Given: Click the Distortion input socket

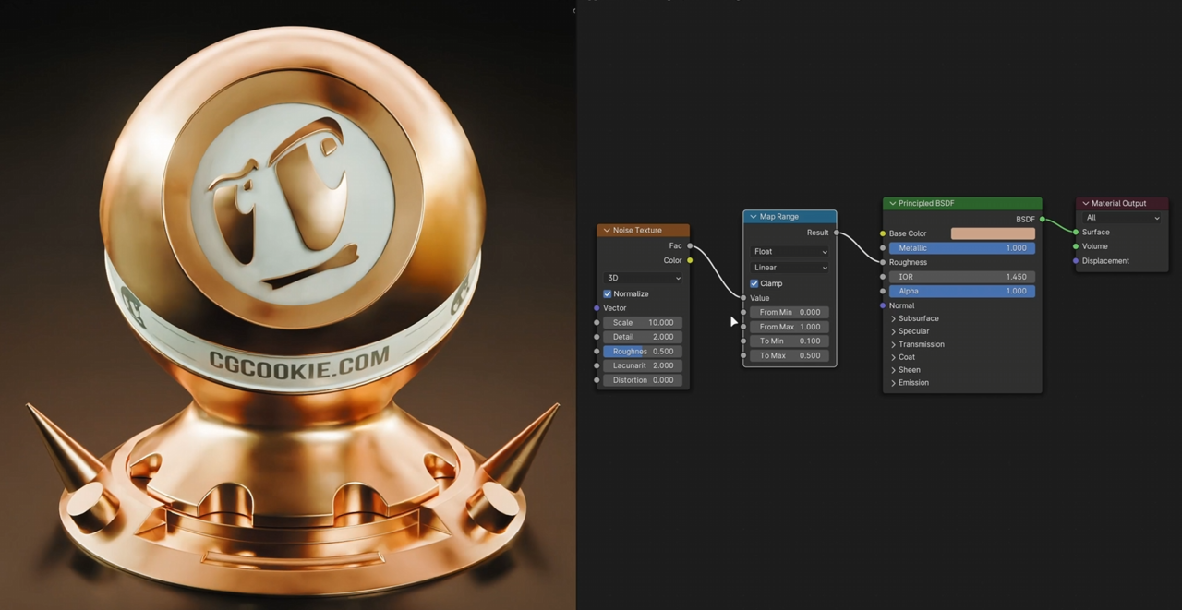Looking at the screenshot, I should 597,380.
